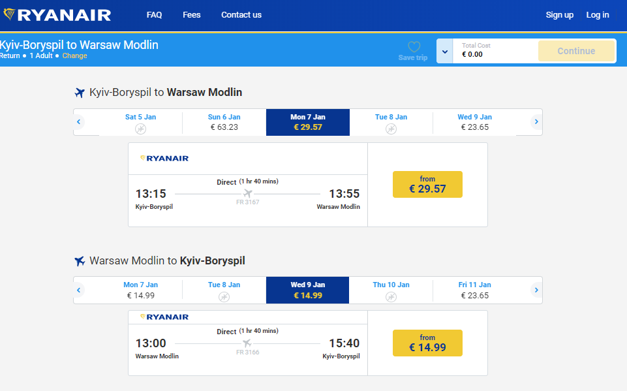Select return Mon 7 Jan date tab
627x391 pixels.
[140, 290]
